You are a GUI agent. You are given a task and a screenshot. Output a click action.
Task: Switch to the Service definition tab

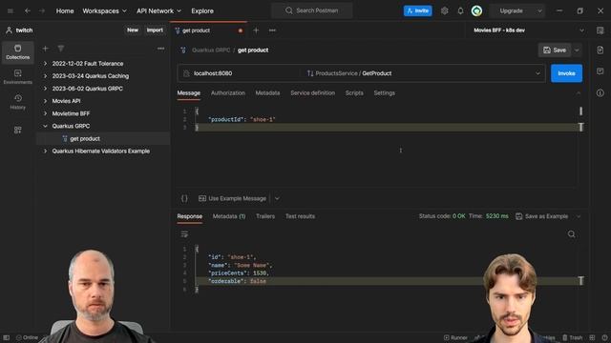(x=312, y=93)
